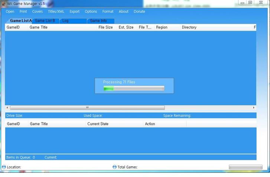Sort by Game Title column in game list
Image resolution: width=270 pixels, height=177 pixels.
(62, 28)
